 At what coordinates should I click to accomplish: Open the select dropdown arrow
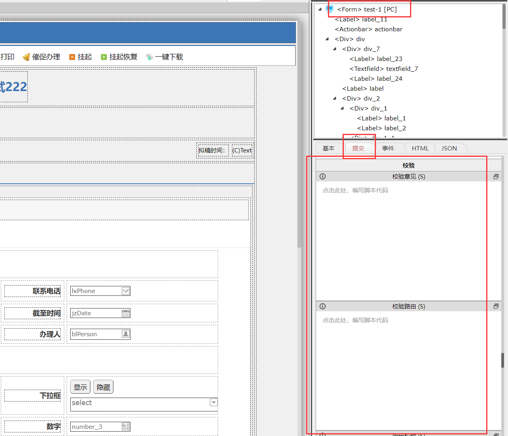(214, 402)
